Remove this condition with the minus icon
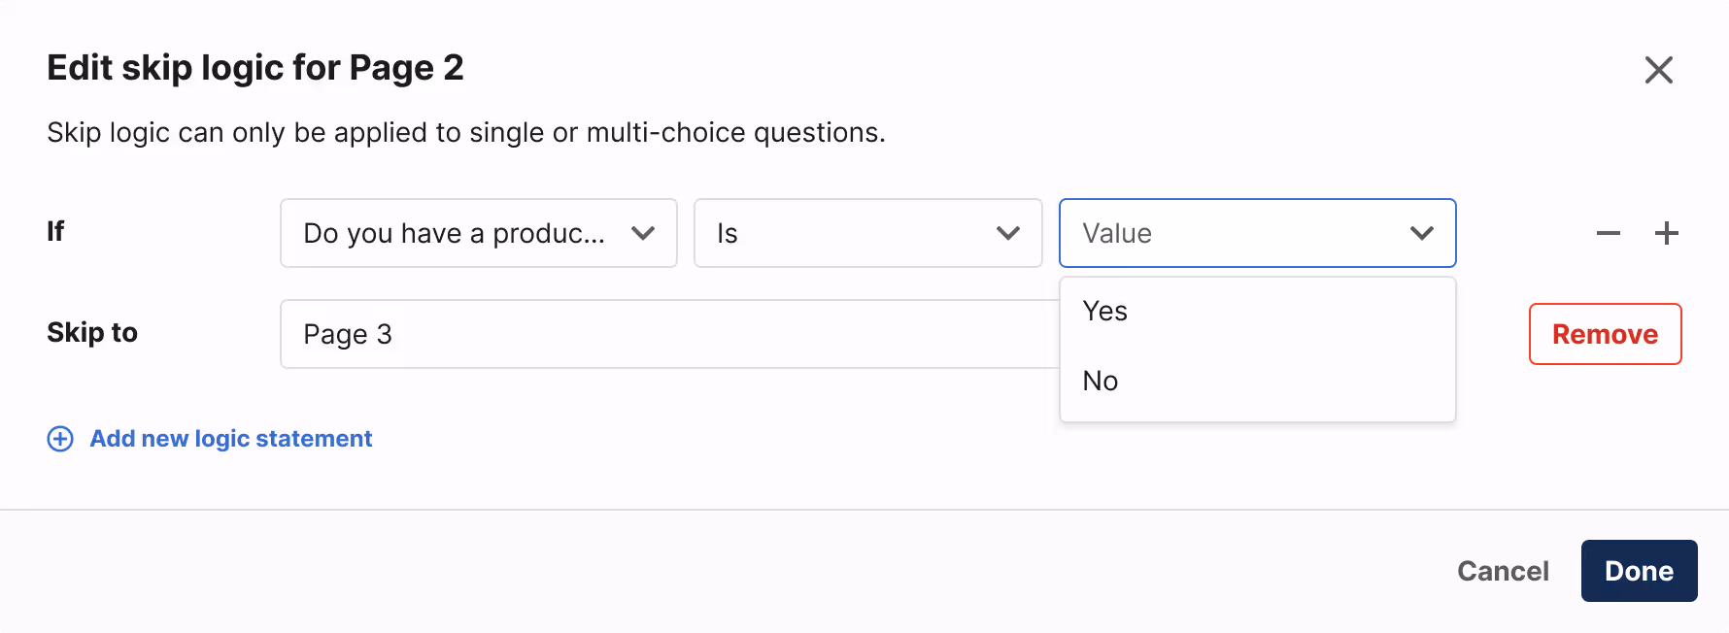The height and width of the screenshot is (633, 1729). tap(1609, 233)
